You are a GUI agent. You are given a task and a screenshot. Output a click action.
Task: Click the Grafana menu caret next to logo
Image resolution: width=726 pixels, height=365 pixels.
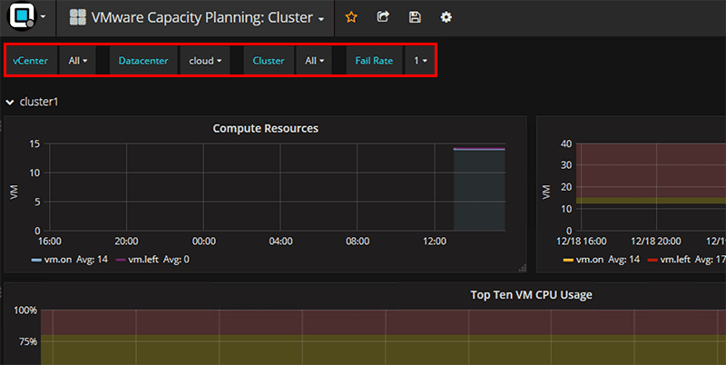[43, 17]
